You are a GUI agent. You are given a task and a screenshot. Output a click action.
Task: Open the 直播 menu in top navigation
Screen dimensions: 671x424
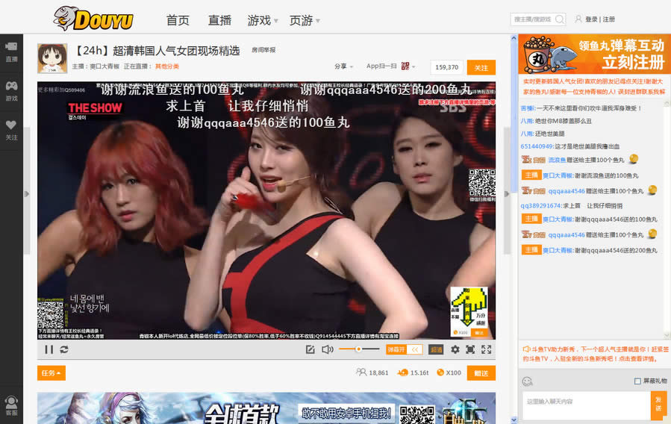point(219,20)
